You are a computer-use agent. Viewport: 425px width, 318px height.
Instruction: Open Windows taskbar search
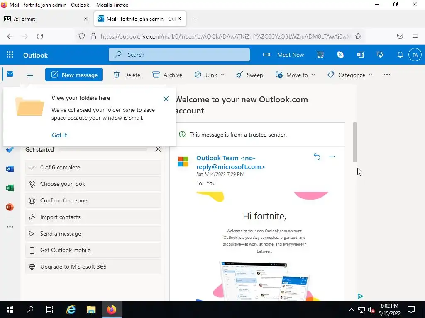click(30, 310)
